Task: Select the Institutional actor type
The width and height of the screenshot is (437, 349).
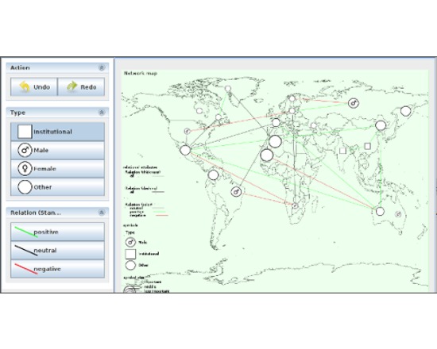Action: pyautogui.click(x=58, y=132)
